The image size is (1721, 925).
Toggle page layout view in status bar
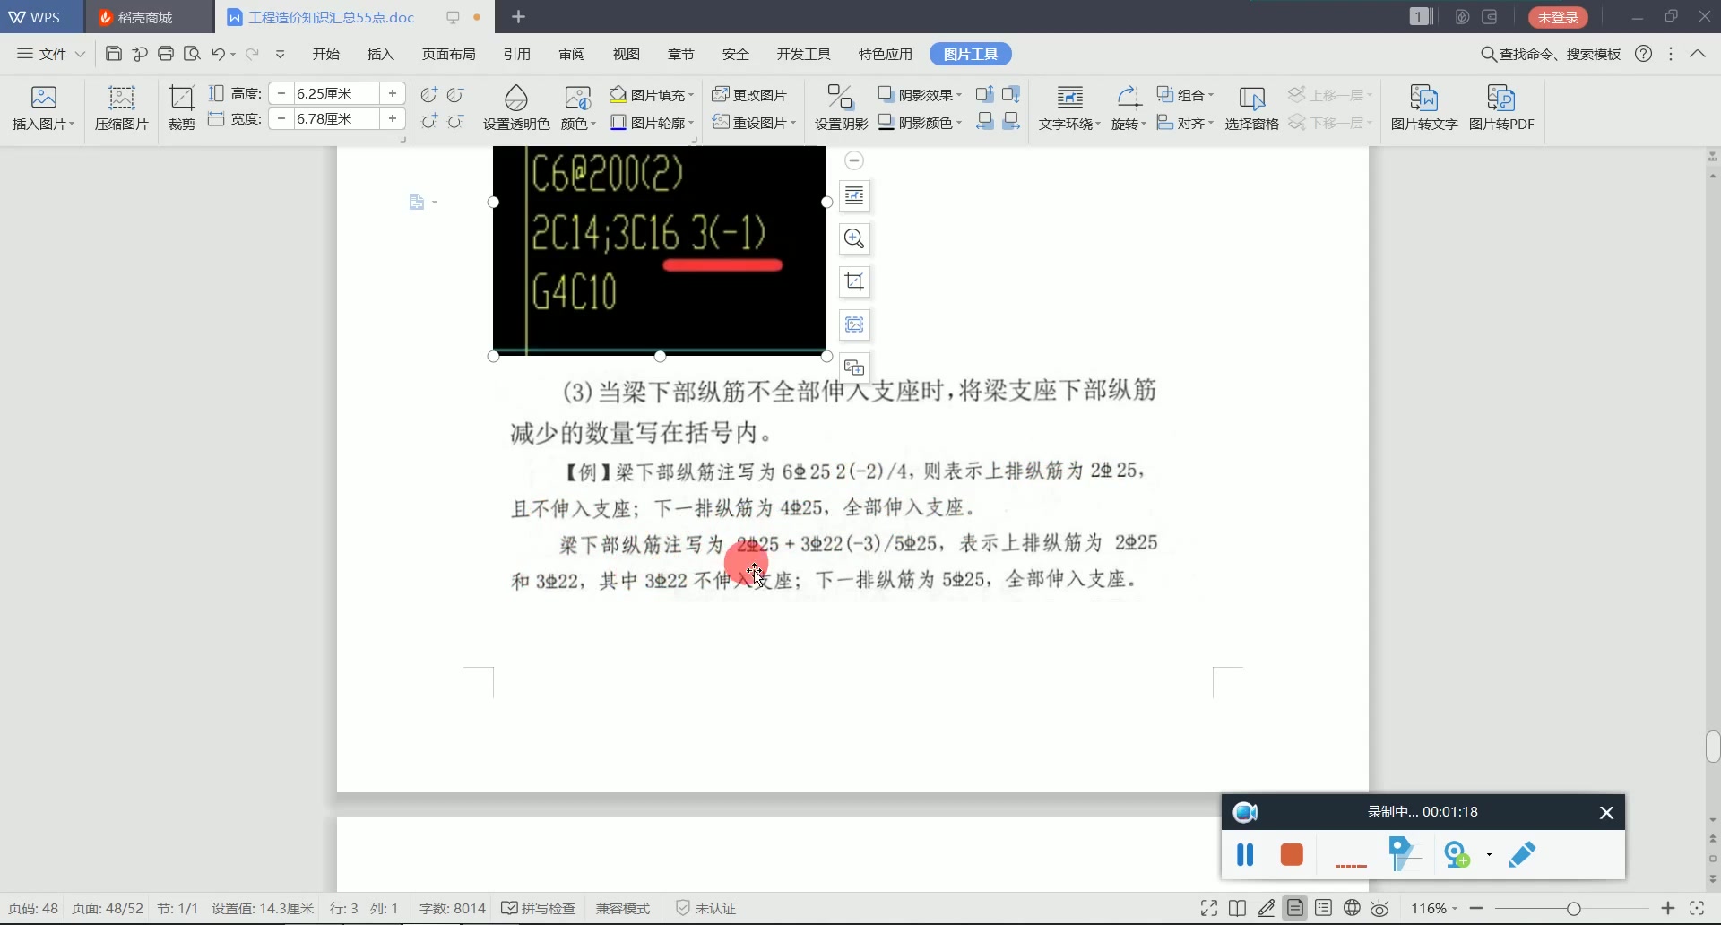point(1294,908)
